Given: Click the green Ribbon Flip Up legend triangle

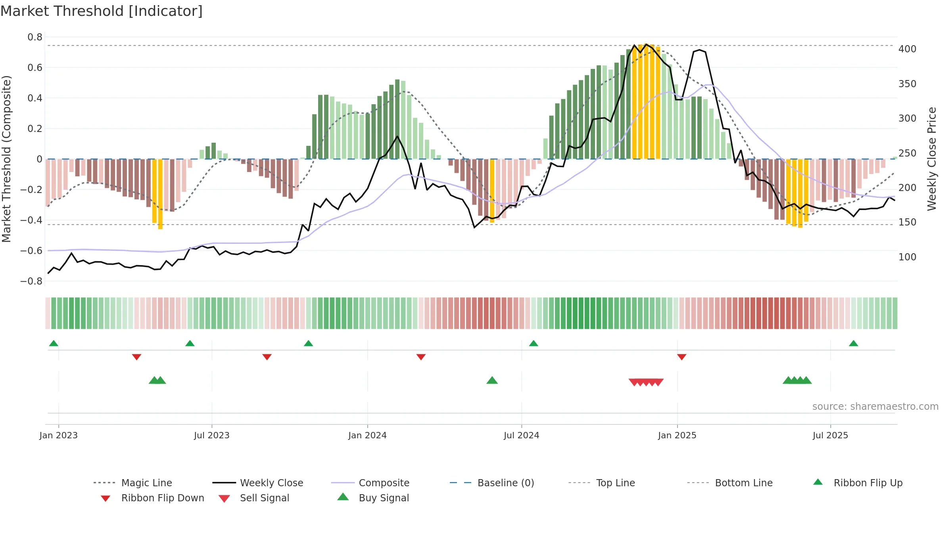Looking at the screenshot, I should pyautogui.click(x=818, y=482).
